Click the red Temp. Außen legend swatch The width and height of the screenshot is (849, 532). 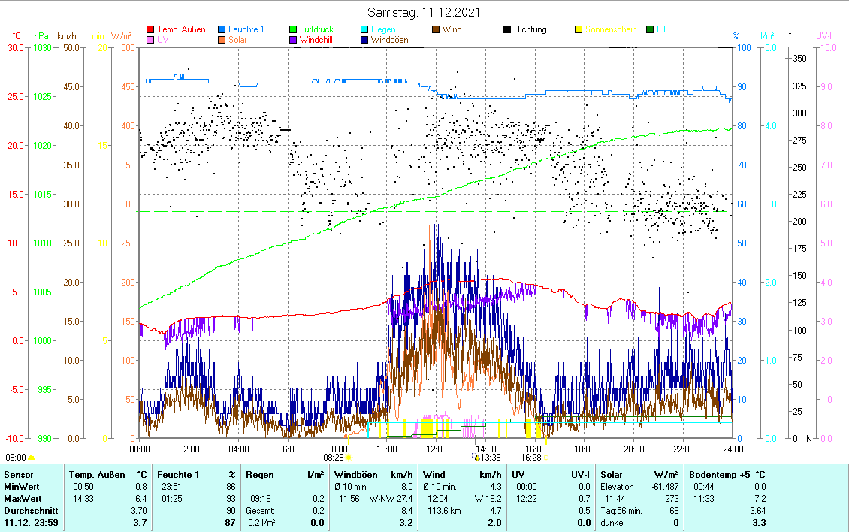pos(151,30)
